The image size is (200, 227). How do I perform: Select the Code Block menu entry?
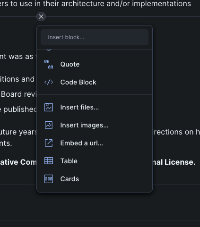coord(95,82)
